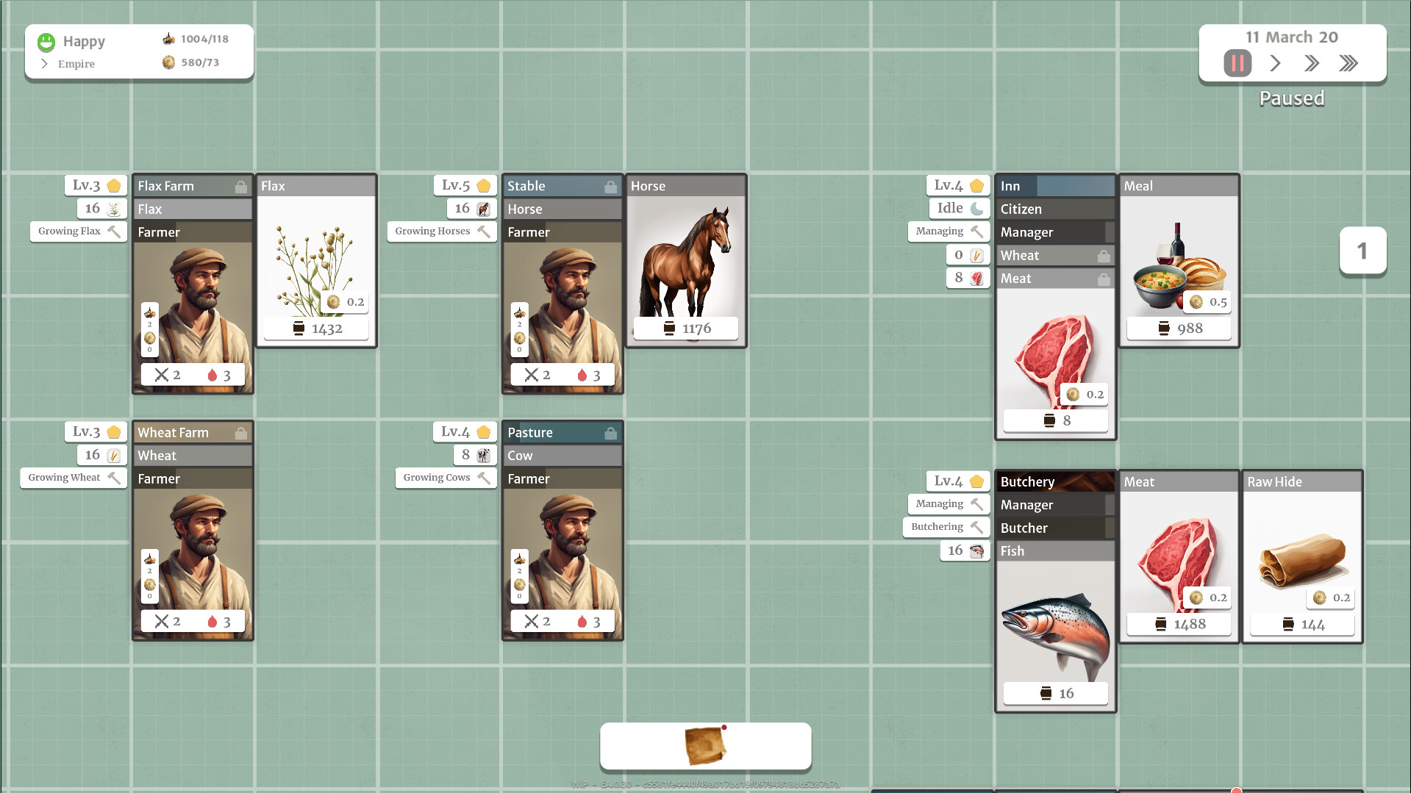Click the population ship icon in status panel
The height and width of the screenshot is (793, 1411).
pyautogui.click(x=168, y=39)
